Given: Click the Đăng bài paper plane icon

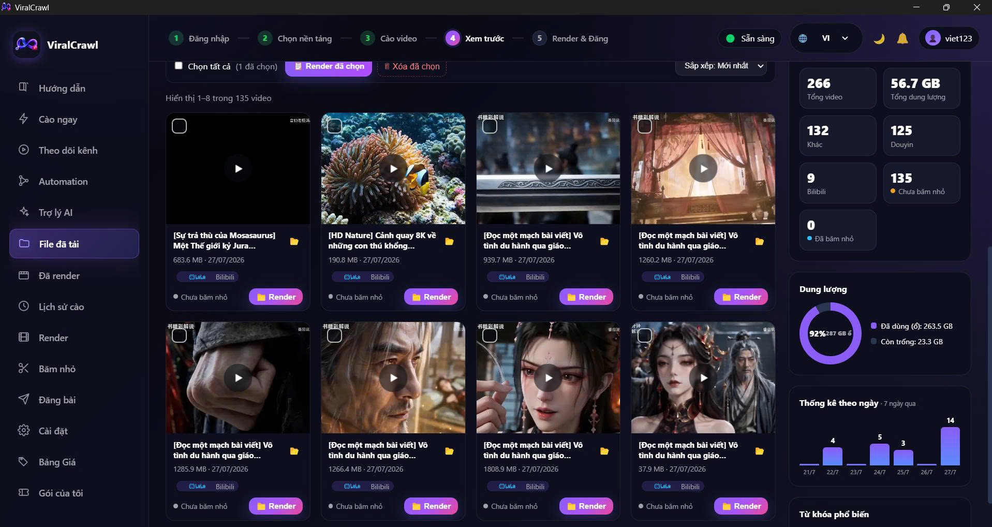Looking at the screenshot, I should pyautogui.click(x=23, y=399).
